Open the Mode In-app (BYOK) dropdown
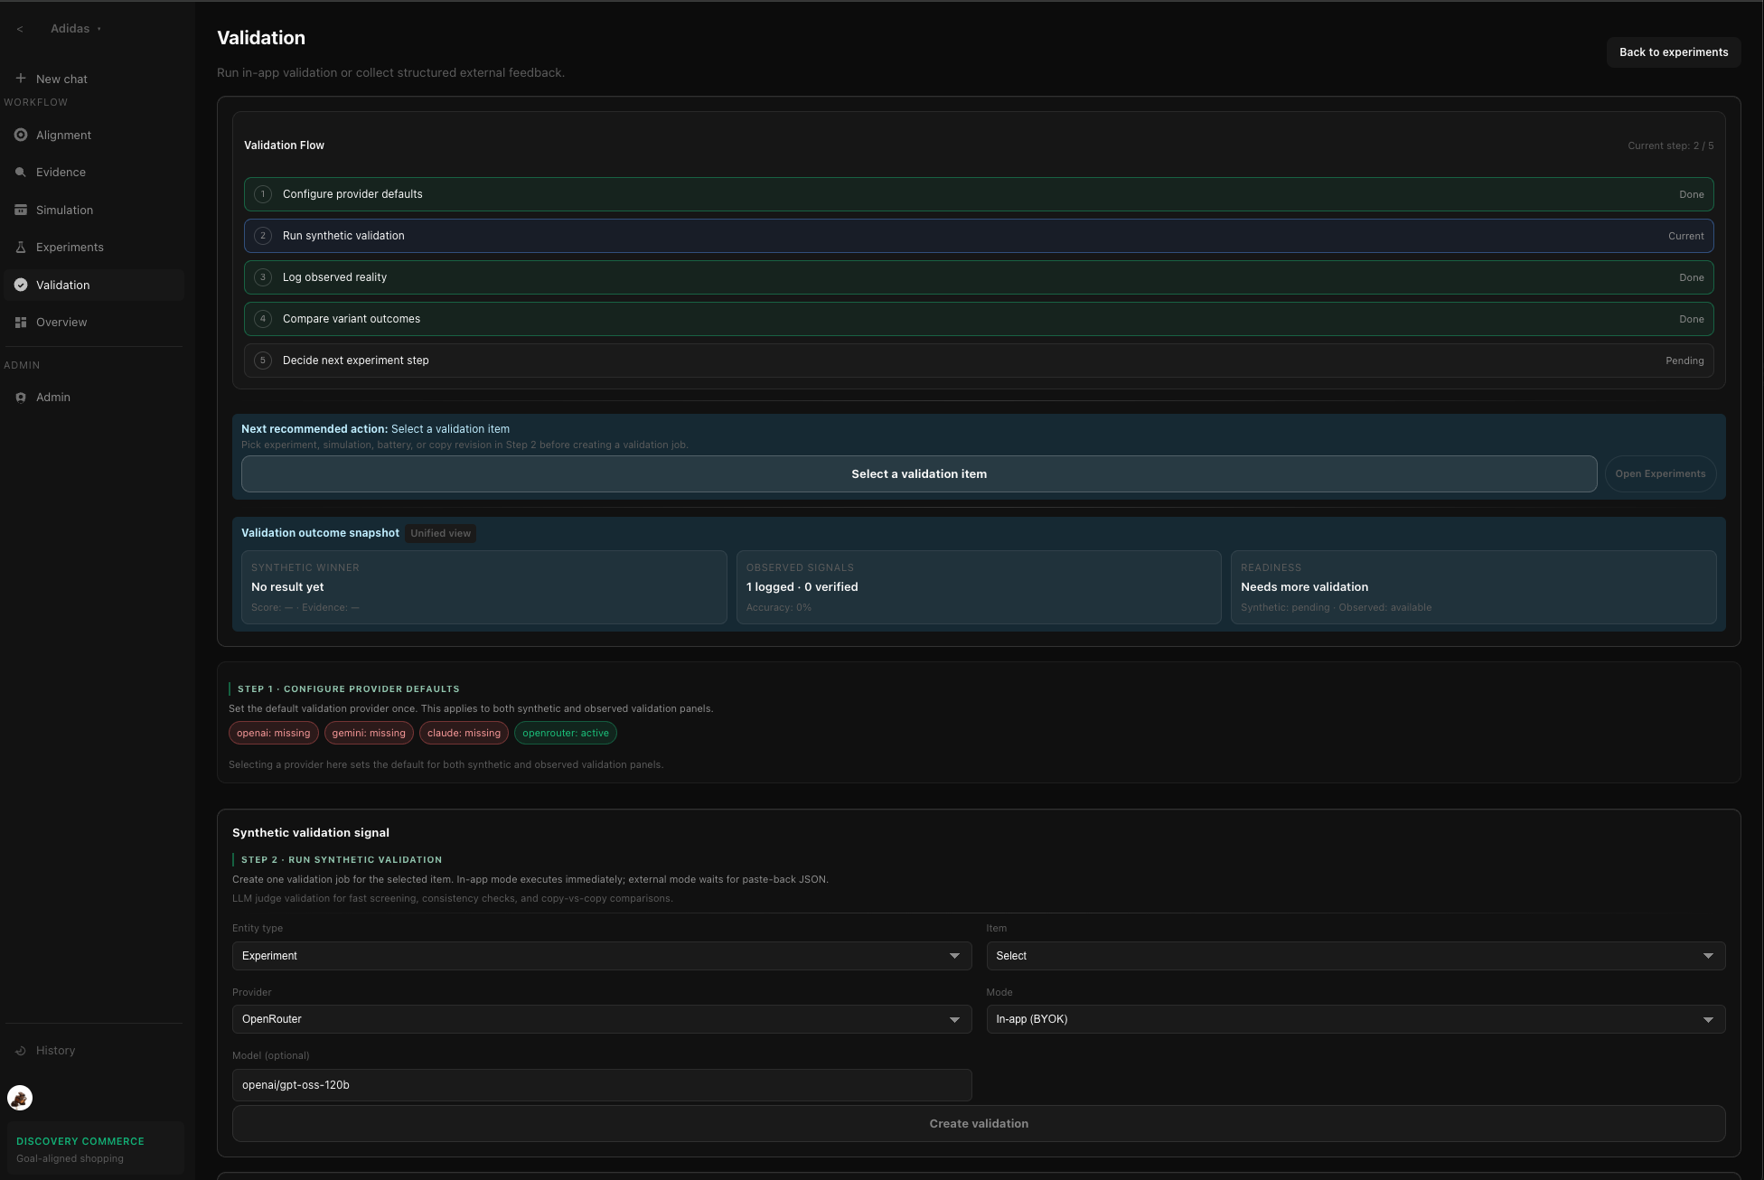 coord(1355,1019)
